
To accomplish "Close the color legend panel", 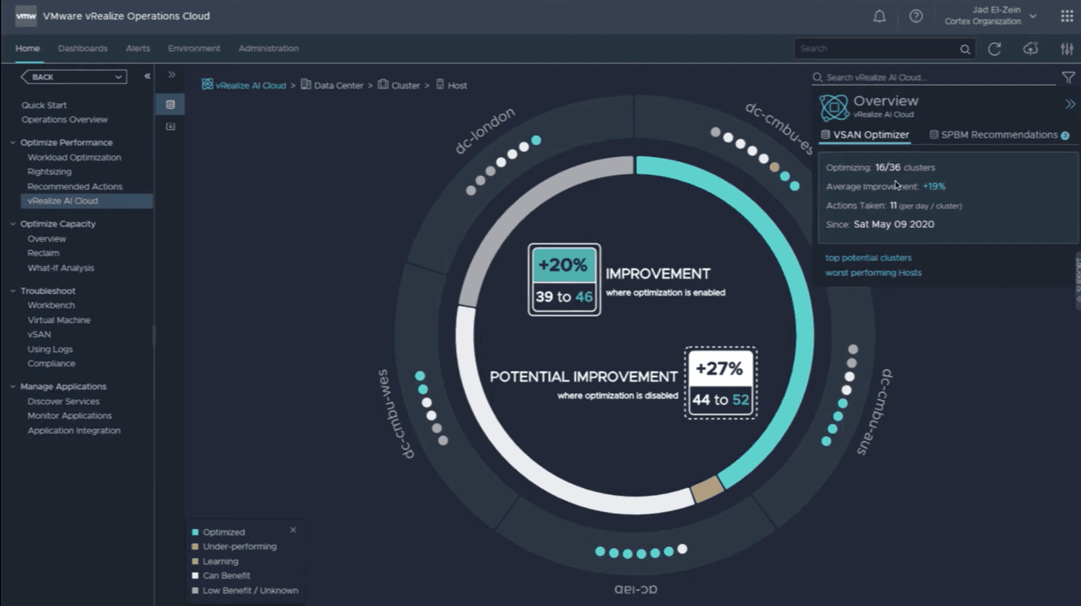I will tap(293, 531).
